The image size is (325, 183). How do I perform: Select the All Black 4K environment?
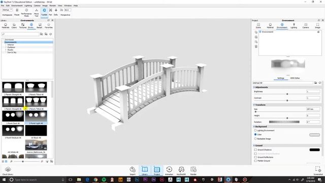click(36, 132)
